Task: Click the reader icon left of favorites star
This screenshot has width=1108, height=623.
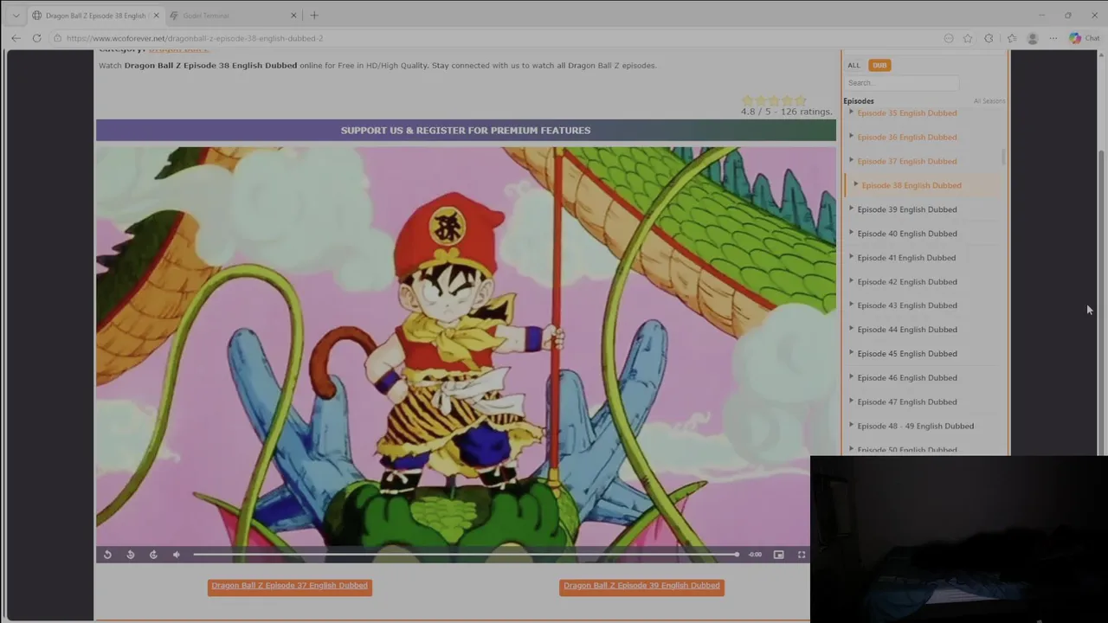Action: click(949, 38)
